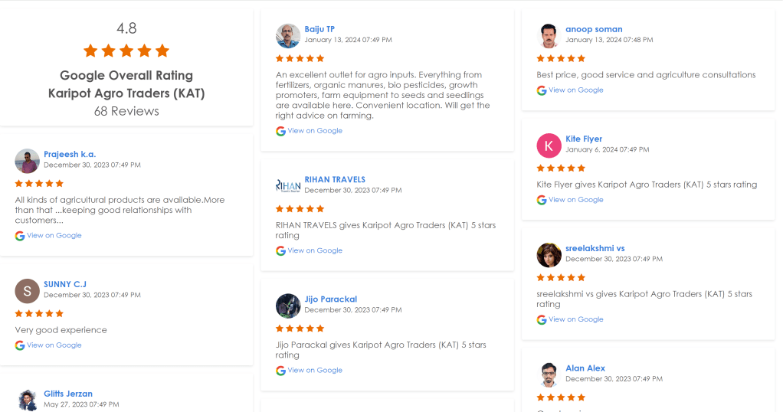Click the 68 Reviews count text

126,111
